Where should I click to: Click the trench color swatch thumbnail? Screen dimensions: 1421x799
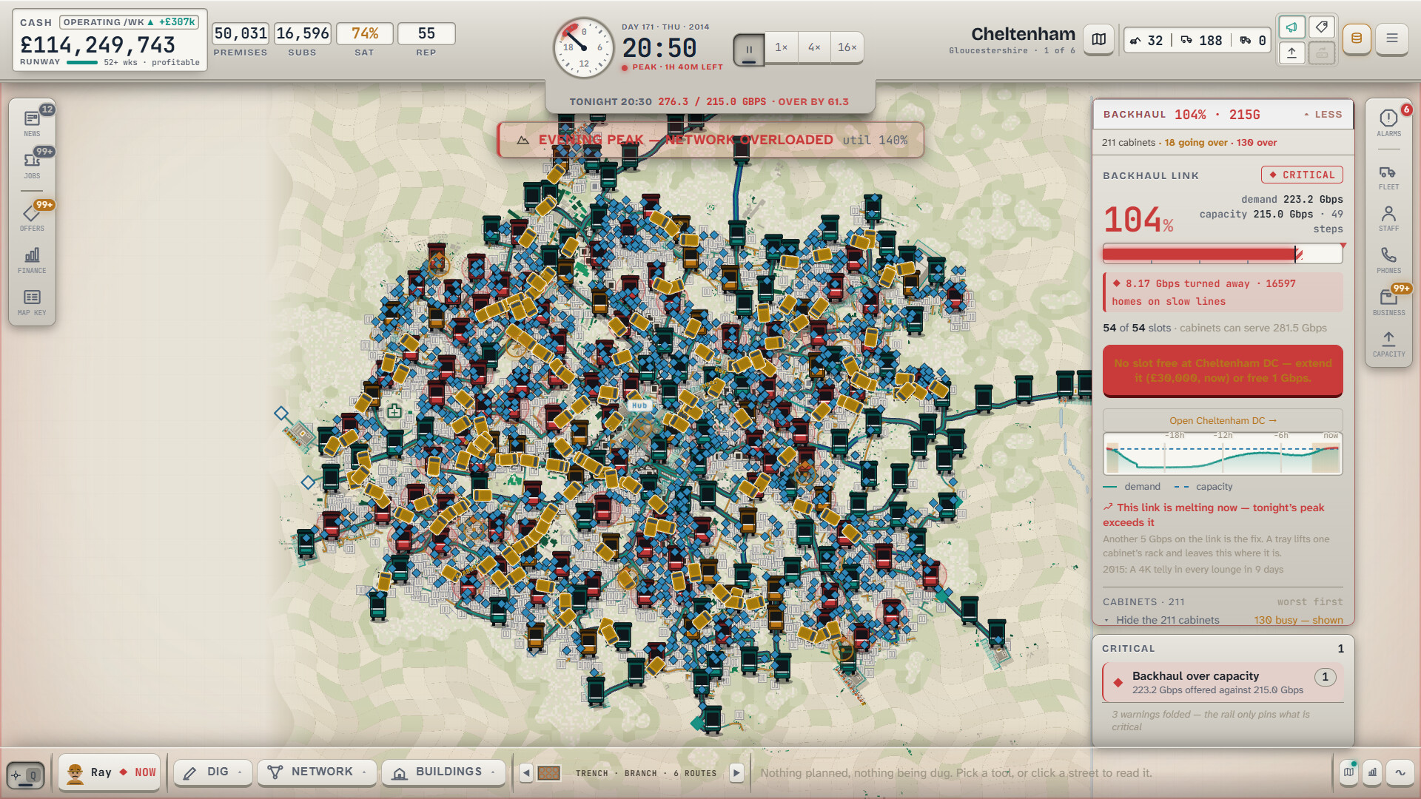548,773
